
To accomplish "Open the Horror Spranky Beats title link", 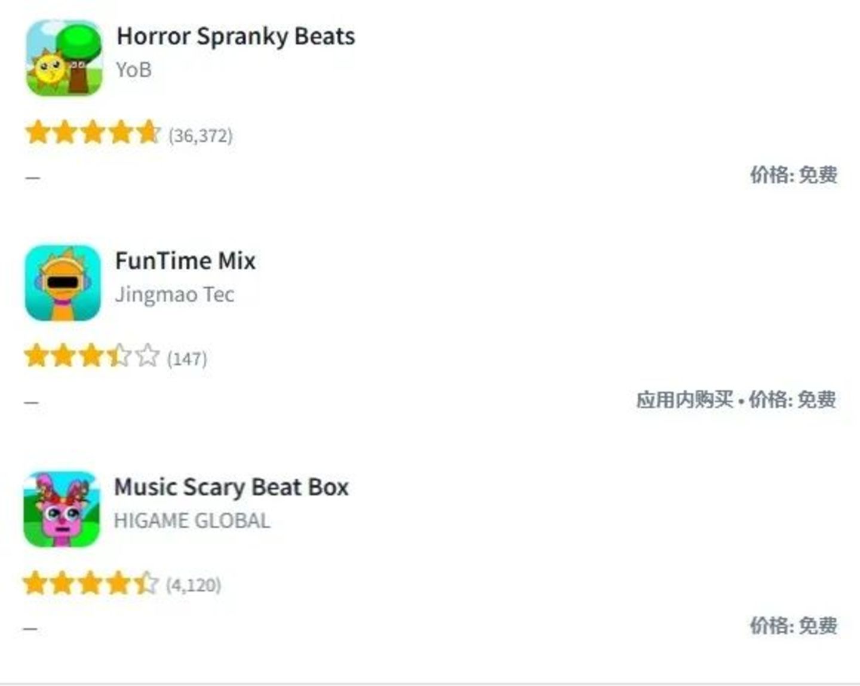I will coord(236,36).
